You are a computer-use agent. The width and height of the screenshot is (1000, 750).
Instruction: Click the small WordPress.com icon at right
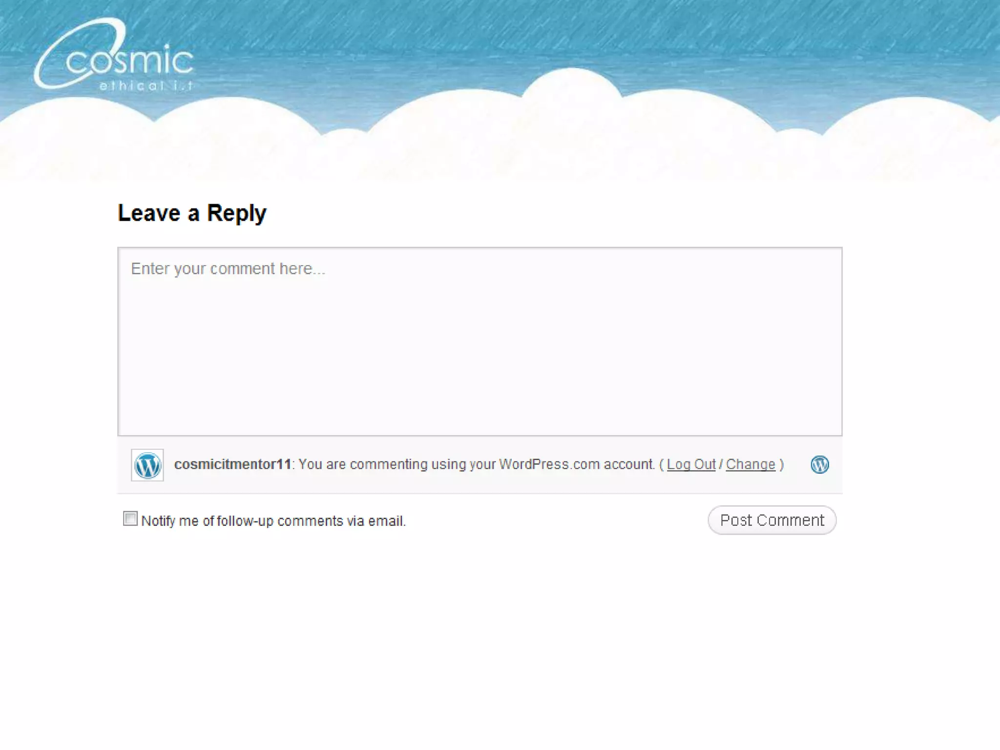tap(819, 464)
